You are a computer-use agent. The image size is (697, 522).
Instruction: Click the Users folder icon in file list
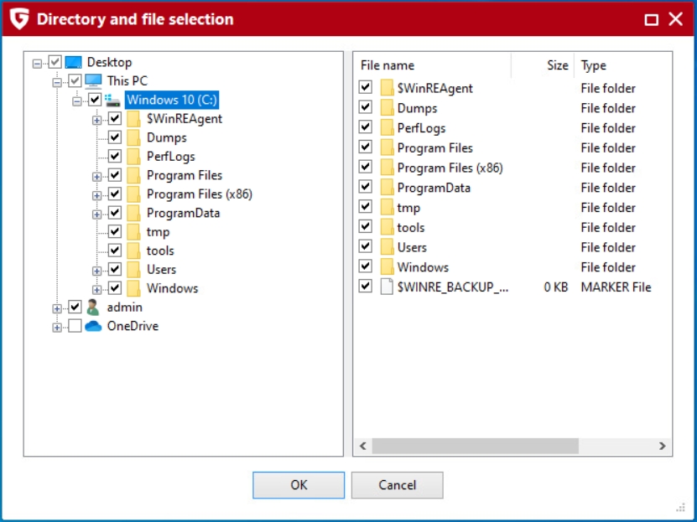tap(387, 247)
